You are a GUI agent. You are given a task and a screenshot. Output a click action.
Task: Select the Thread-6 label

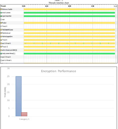tap(4, 40)
